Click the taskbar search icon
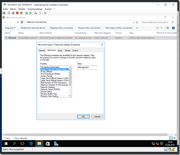 [14, 144]
